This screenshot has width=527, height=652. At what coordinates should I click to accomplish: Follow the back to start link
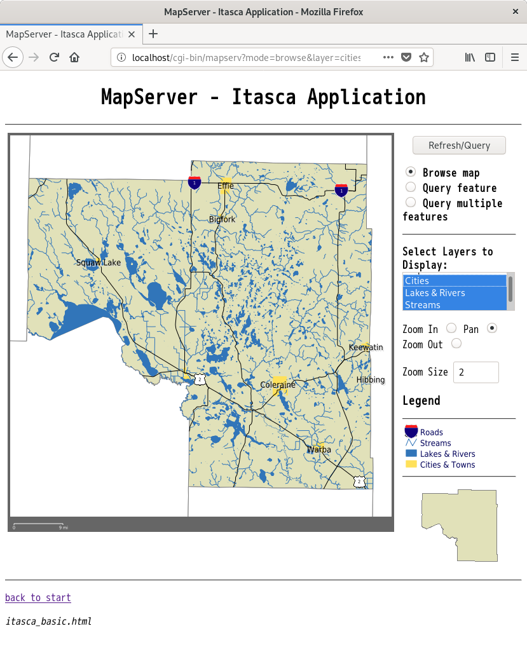point(38,597)
